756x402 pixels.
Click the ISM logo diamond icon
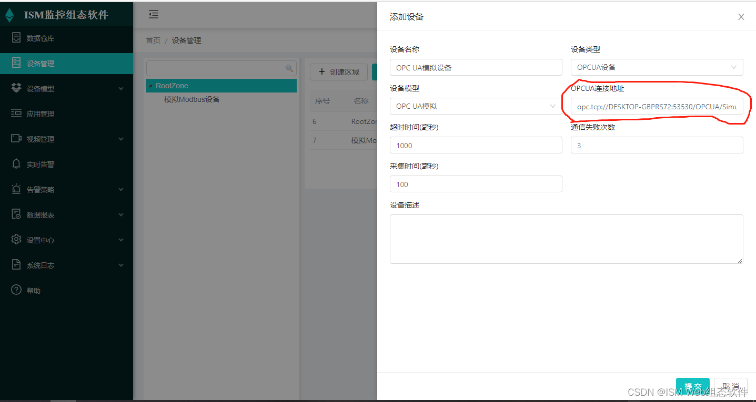[x=9, y=15]
